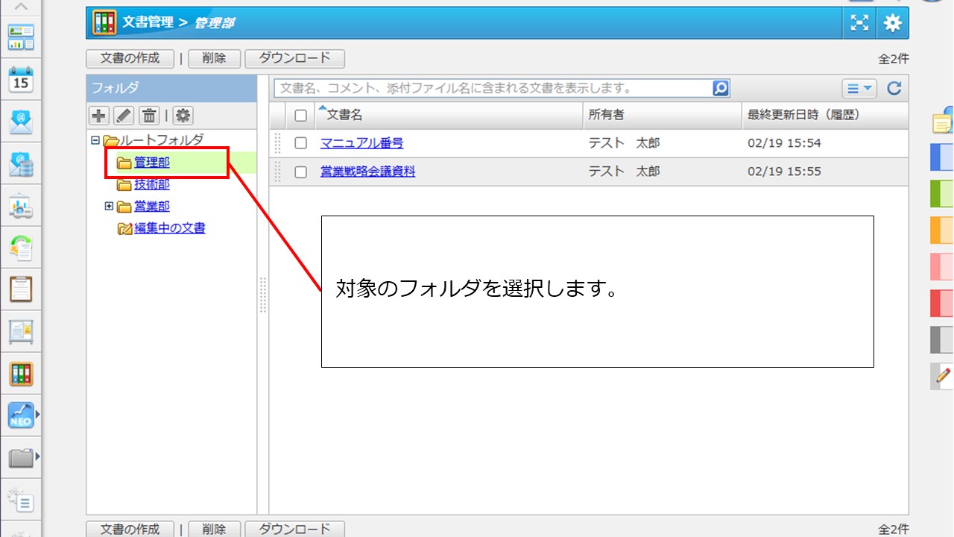Check the マニュアル番号 document checkbox
Viewport: 954px width, 537px height.
(300, 143)
